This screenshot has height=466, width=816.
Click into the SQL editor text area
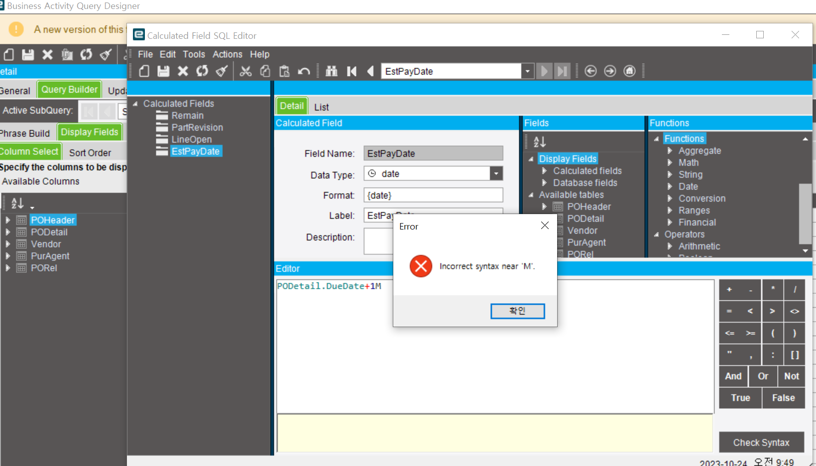[x=495, y=346]
